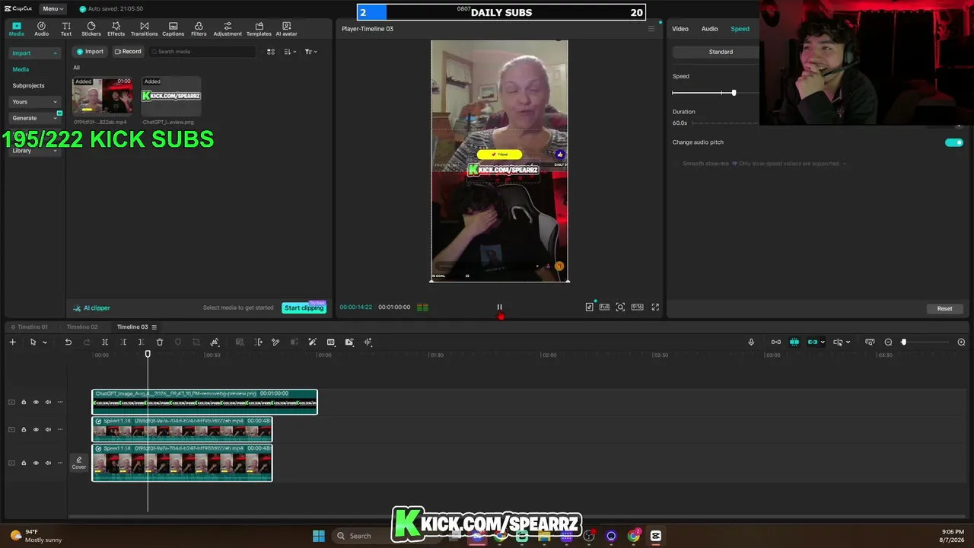
Task: Select the ChatGPT png media thumbnail
Action: (x=171, y=96)
